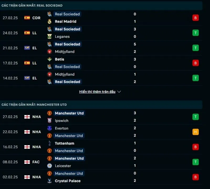Click the Tottenham club crest icon
This screenshot has width=210, height=189.
tap(49, 143)
